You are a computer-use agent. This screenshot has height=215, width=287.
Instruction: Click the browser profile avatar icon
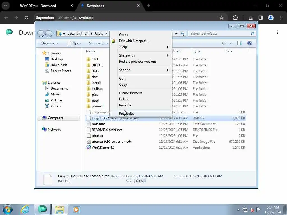pyautogui.click(x=270, y=18)
